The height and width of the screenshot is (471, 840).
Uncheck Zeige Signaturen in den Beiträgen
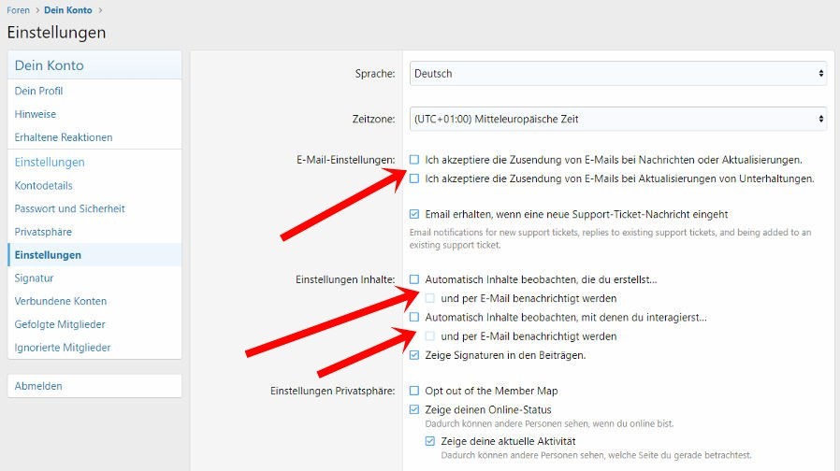pyautogui.click(x=414, y=355)
